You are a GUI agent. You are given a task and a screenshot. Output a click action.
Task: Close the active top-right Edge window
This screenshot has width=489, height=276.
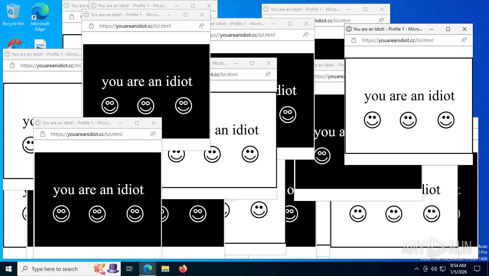465,29
